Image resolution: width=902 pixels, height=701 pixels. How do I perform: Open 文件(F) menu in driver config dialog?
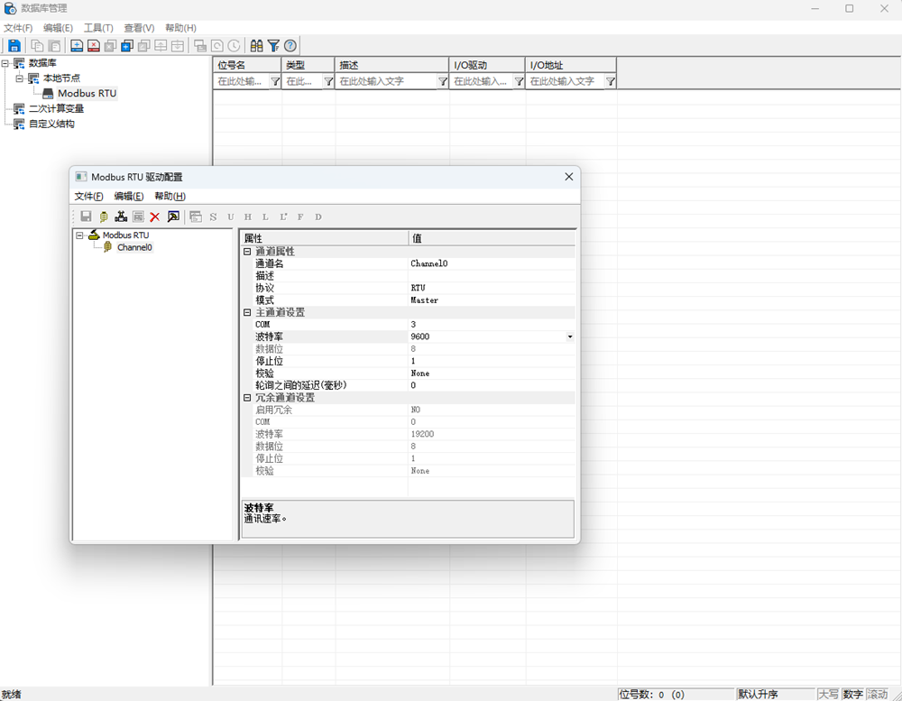point(88,197)
